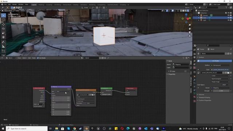Image resolution: width=233 pixels, height=131 pixels.
Task: Expand the Camera item in outliner
Action: point(199,15)
